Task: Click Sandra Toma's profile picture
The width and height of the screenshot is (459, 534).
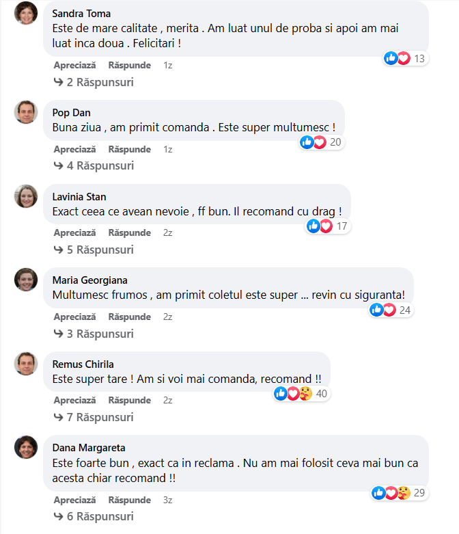Action: tap(26, 13)
